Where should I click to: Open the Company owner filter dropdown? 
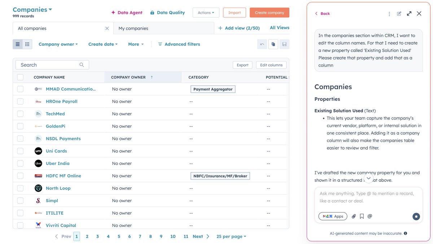pyautogui.click(x=58, y=44)
